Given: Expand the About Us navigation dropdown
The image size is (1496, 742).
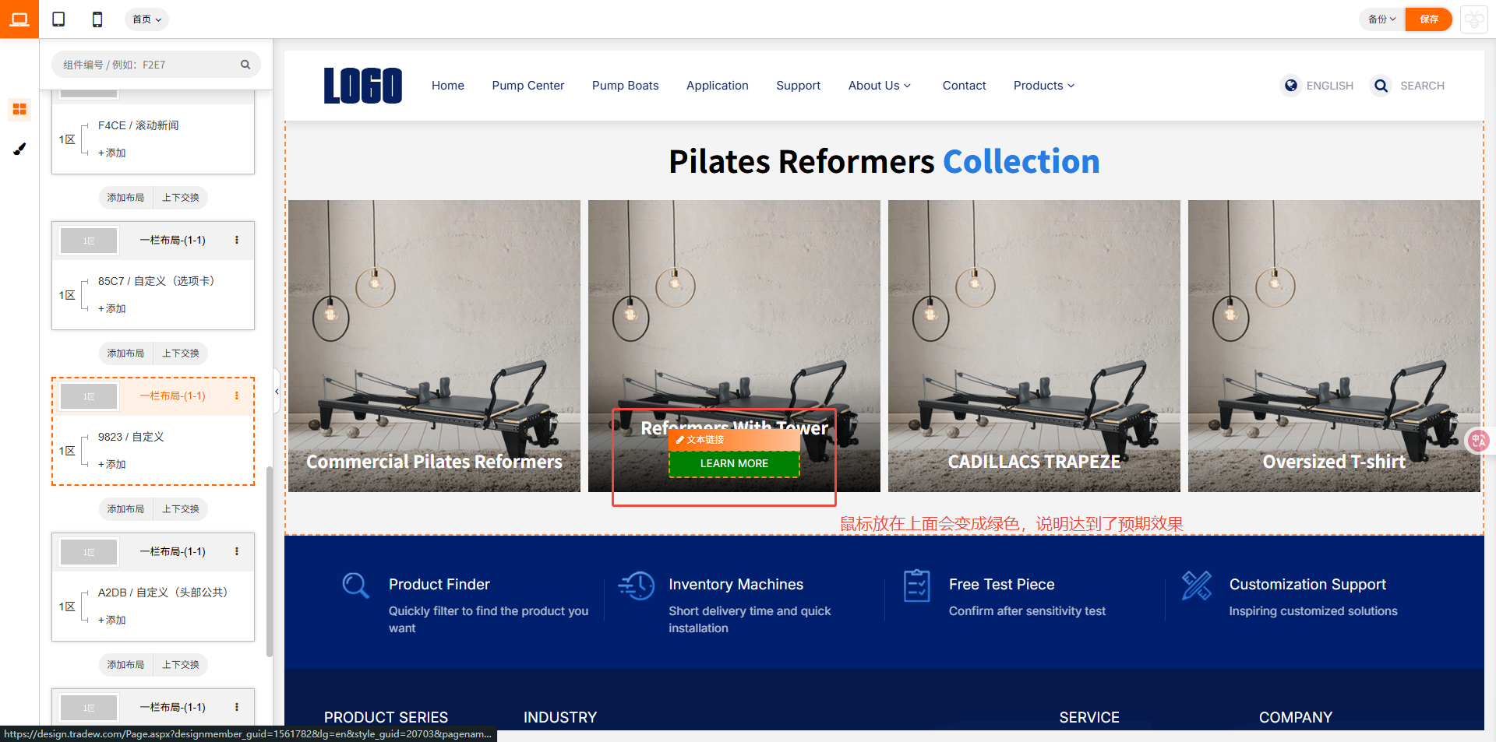Looking at the screenshot, I should click(880, 86).
